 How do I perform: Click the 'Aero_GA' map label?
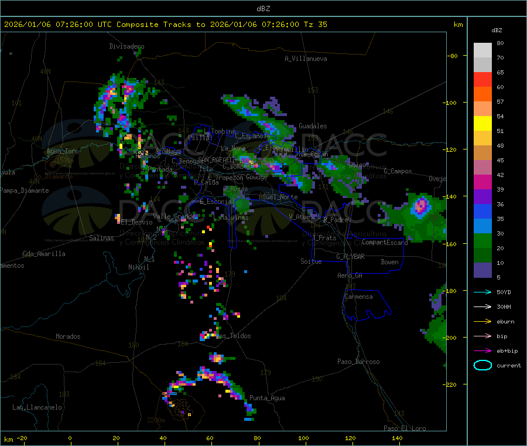coord(350,275)
